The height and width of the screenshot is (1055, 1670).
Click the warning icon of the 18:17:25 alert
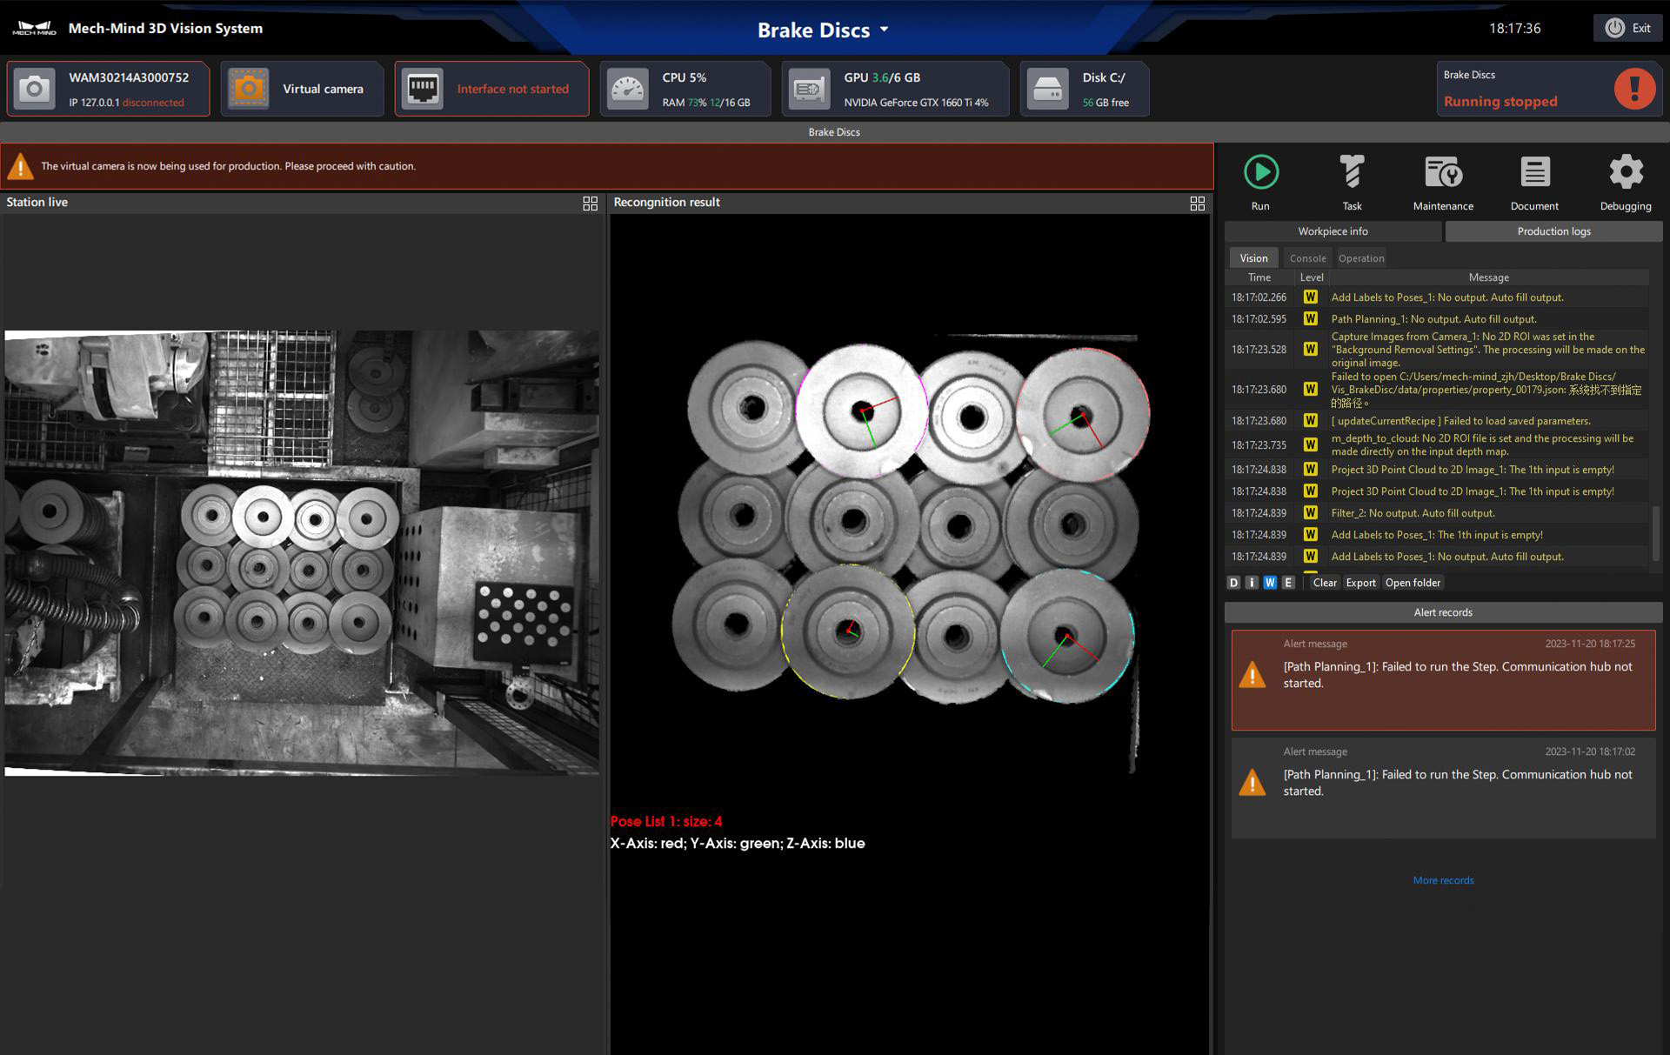[x=1252, y=674]
